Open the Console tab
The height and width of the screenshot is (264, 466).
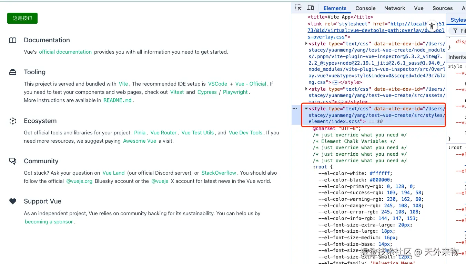tap(365, 8)
